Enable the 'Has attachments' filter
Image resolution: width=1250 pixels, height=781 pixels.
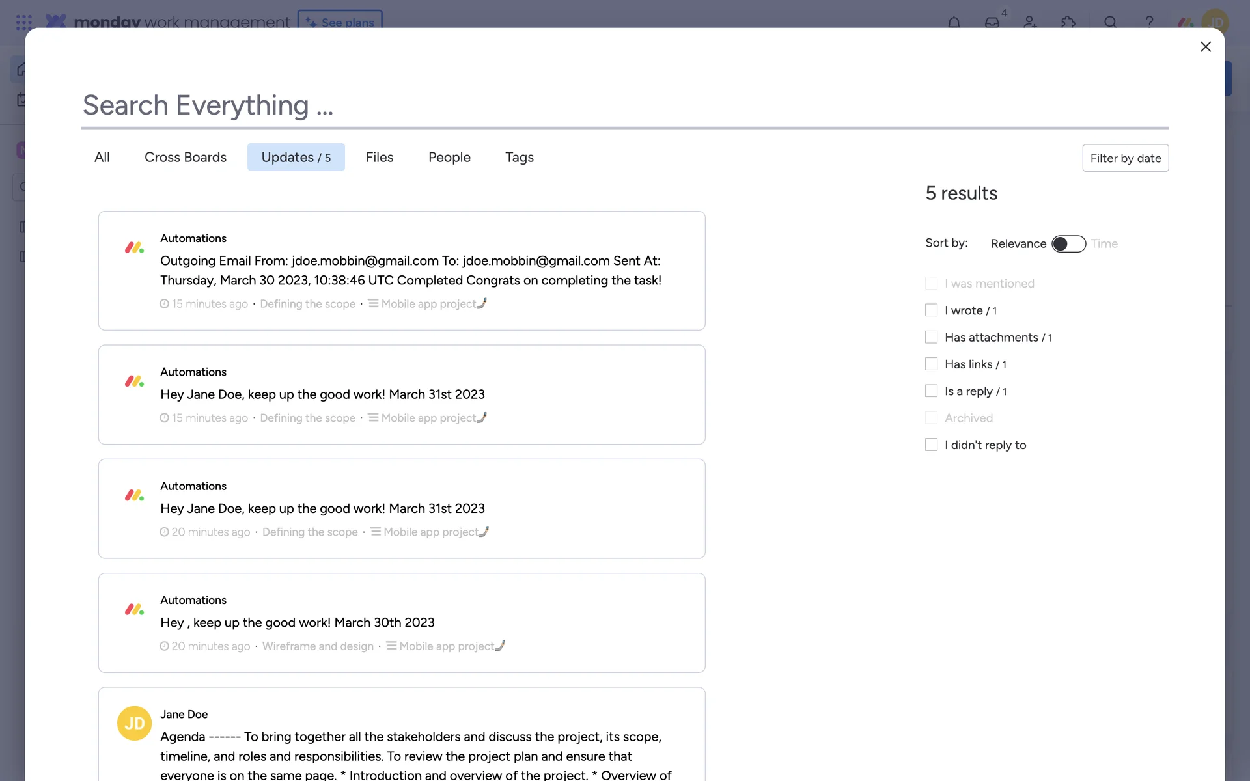coord(931,337)
